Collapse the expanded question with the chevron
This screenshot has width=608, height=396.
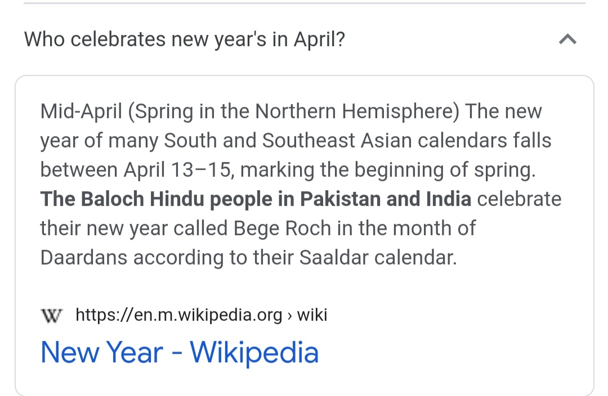tap(567, 40)
